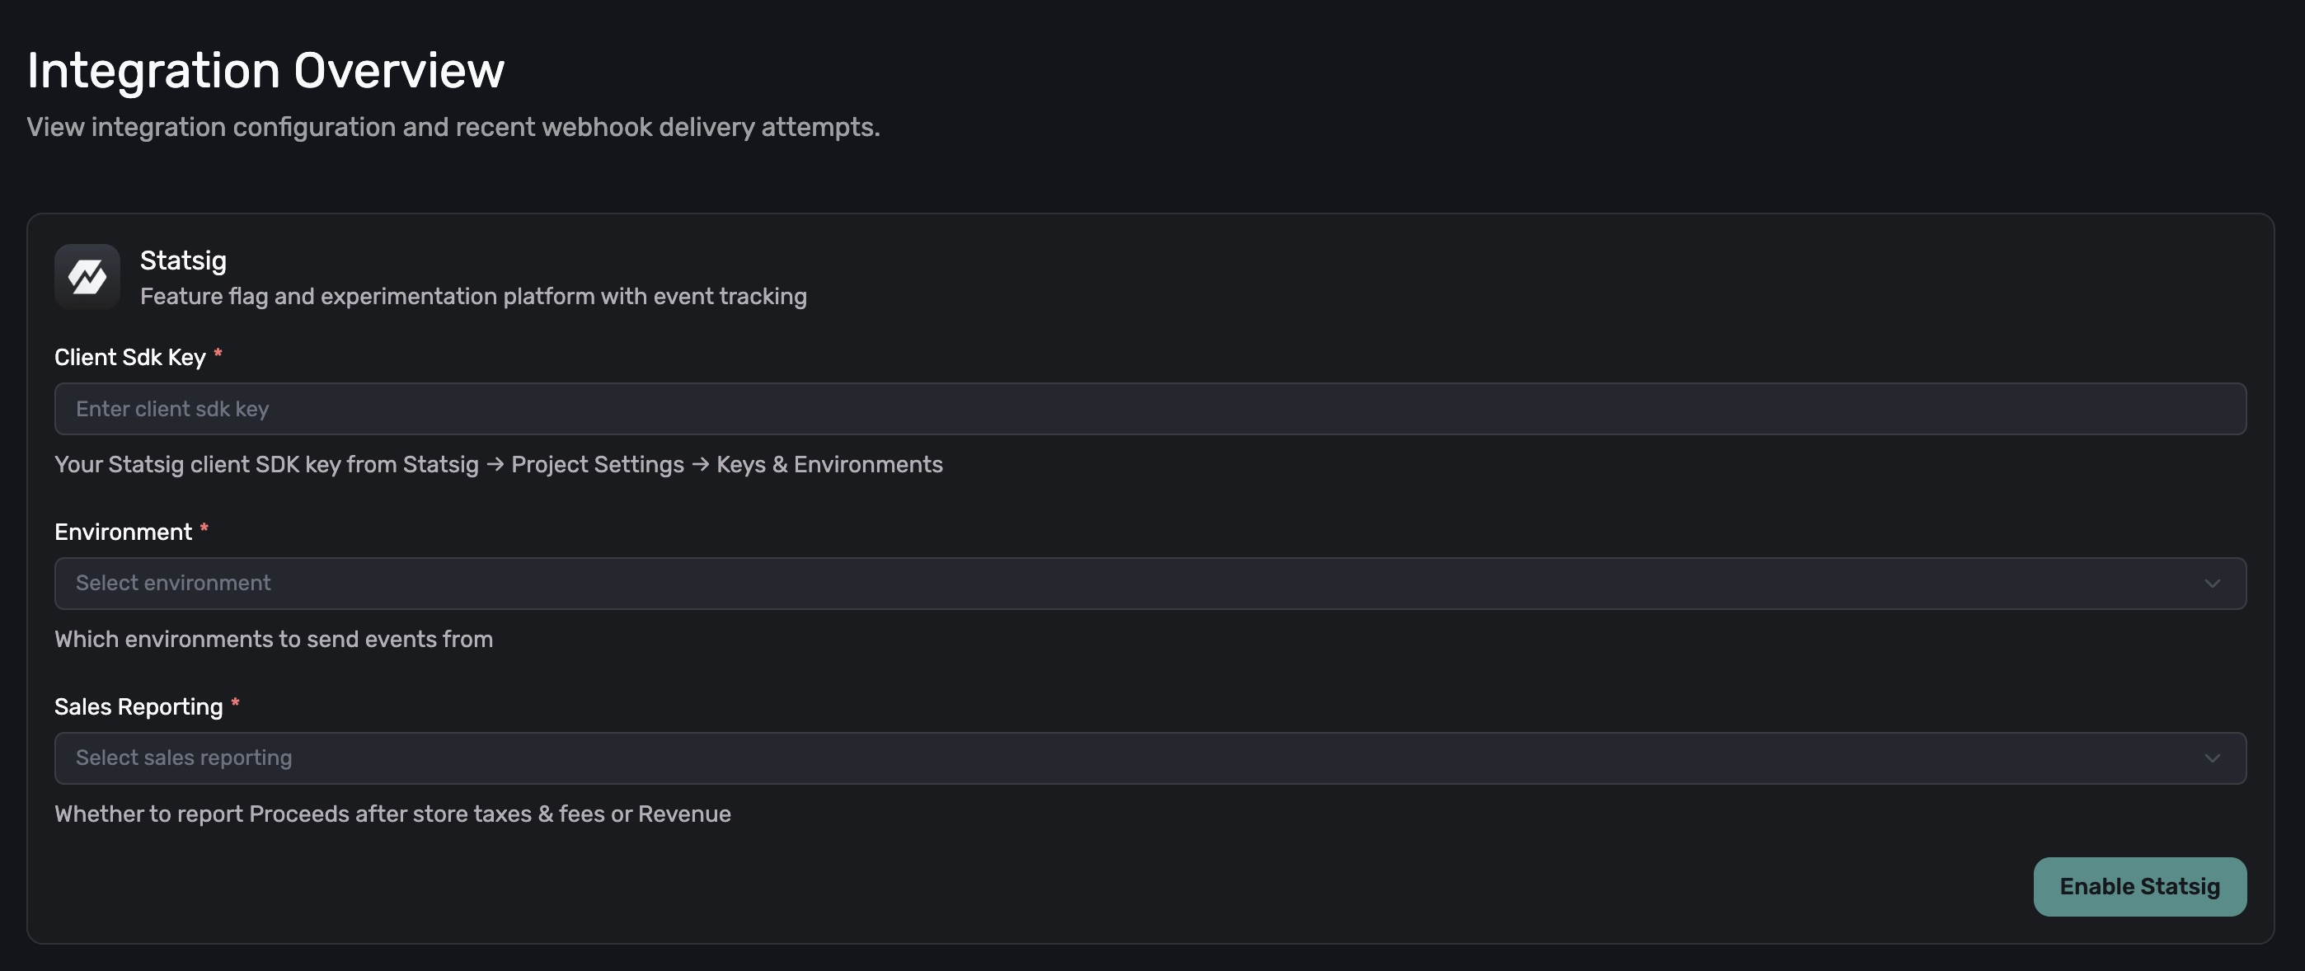Click the Proceeds or Revenue helper text
This screenshot has height=971, width=2305.
click(x=392, y=814)
